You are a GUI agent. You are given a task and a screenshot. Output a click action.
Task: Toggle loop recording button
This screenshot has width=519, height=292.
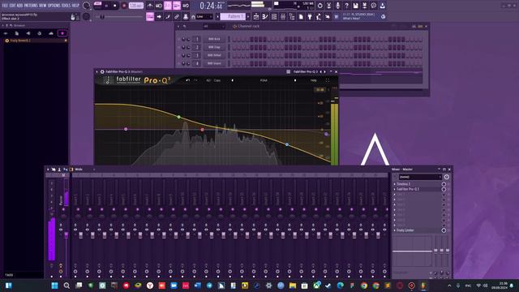click(186, 6)
